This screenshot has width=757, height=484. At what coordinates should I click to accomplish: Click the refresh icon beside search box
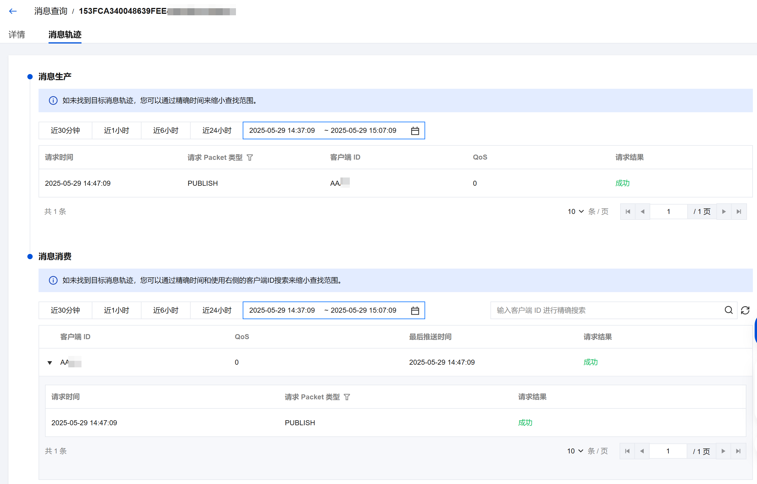(745, 310)
